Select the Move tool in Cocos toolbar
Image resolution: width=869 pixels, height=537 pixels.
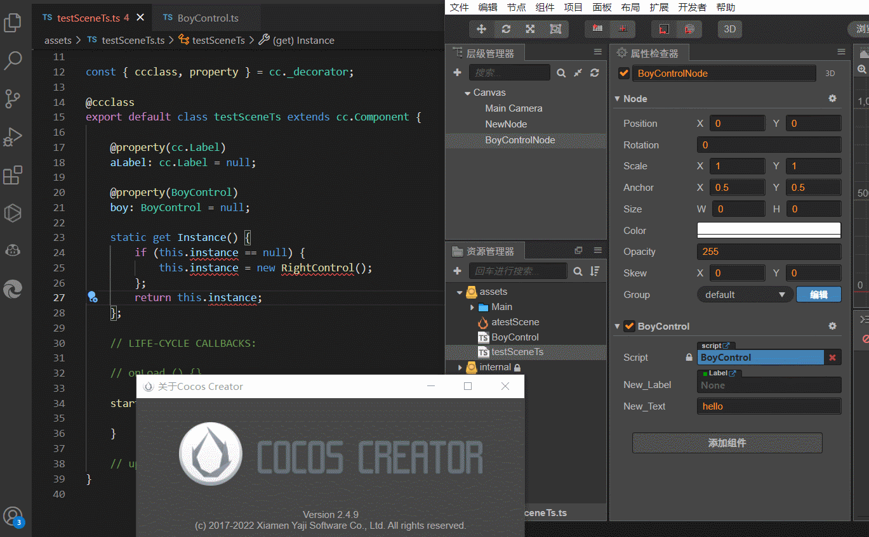[481, 29]
